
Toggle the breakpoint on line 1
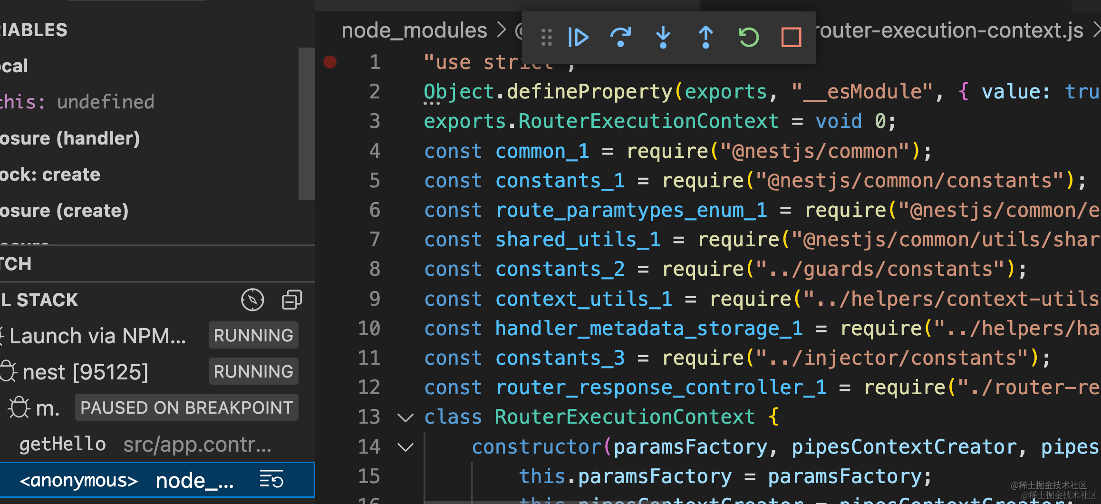[x=330, y=62]
